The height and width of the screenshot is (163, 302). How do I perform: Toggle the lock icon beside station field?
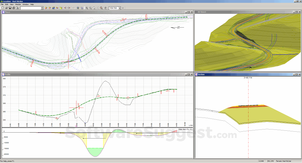(x=123, y=8)
